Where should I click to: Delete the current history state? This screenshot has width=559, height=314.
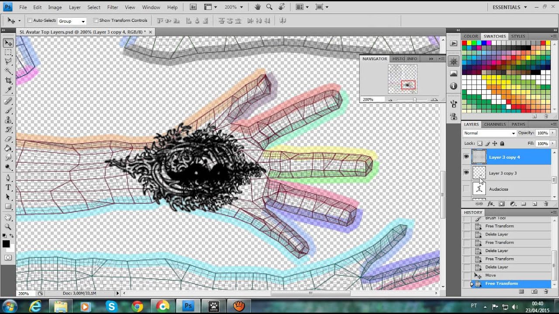point(546,291)
